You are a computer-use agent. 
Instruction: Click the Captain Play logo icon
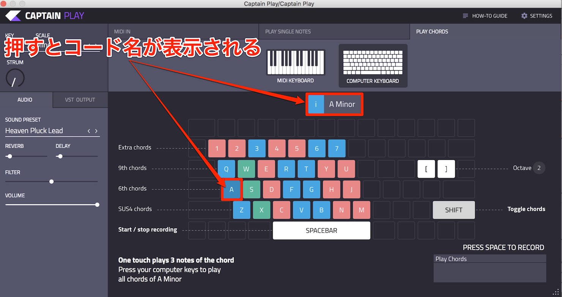tap(13, 16)
